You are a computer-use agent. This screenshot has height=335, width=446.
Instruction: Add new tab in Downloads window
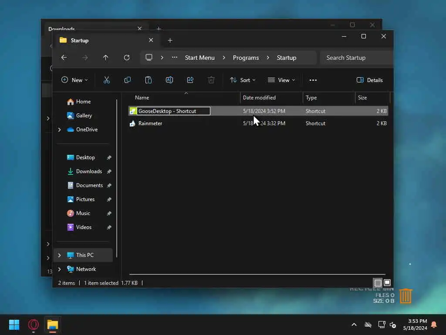pyautogui.click(x=159, y=28)
